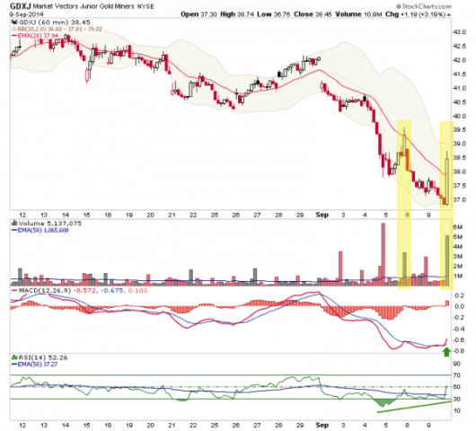Click the EMA(50) 37.27 RSI legend
Viewport: 476px width, 431px height.
pyautogui.click(x=34, y=365)
